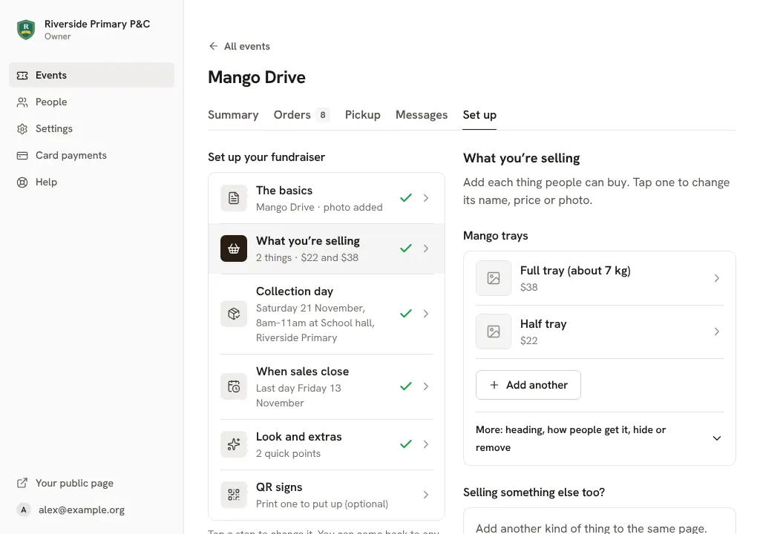760x534 pixels.
Task: Click the Collection day box icon
Action: click(234, 314)
